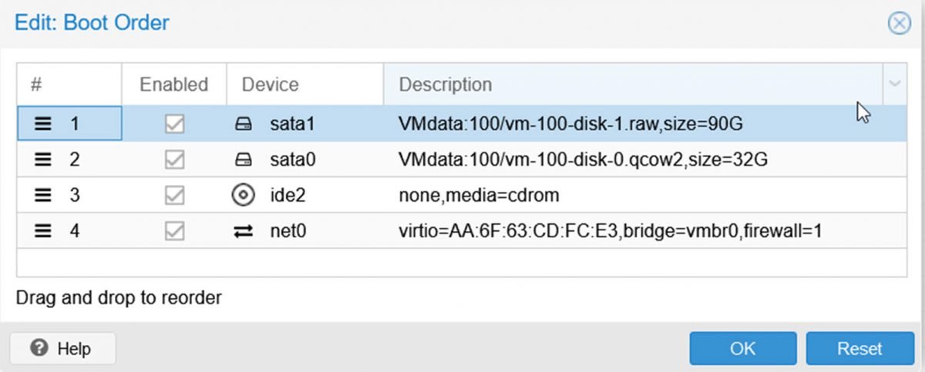Click the net0 network arrows icon
Viewport: 925px width, 372px height.
[x=242, y=230]
